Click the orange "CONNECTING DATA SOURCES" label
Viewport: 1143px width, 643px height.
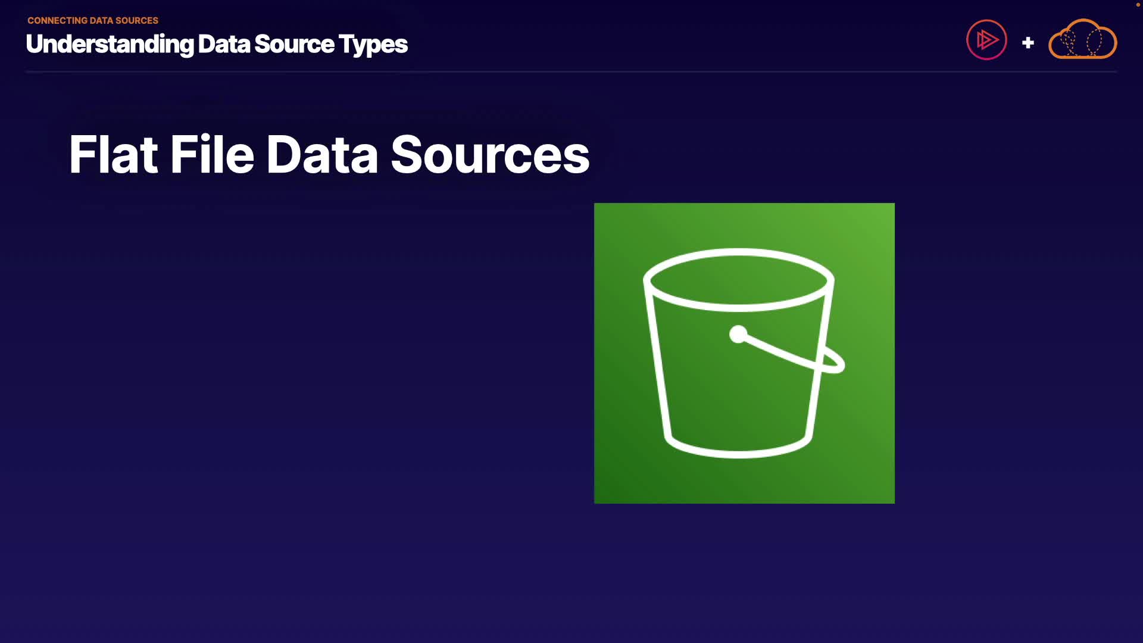pyautogui.click(x=93, y=20)
